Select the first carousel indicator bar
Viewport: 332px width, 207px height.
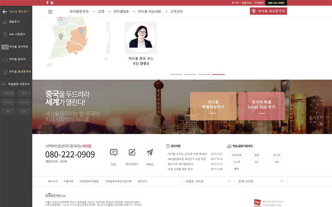tap(176, 74)
